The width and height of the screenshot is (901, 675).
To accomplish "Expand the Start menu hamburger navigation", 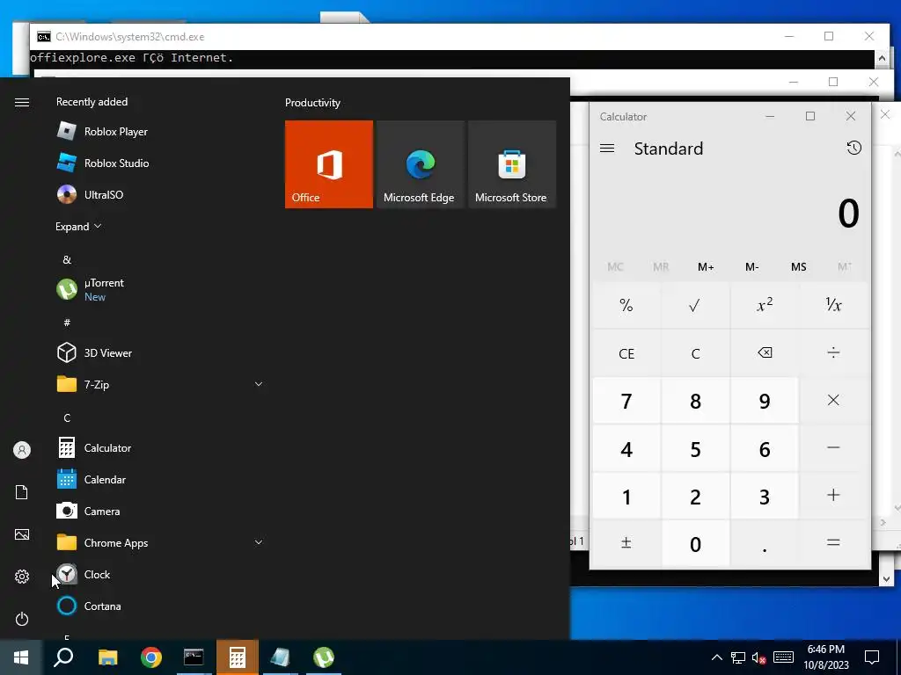I will pos(22,102).
